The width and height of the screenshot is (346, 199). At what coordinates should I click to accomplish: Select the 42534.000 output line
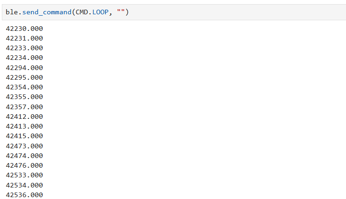[x=24, y=185]
